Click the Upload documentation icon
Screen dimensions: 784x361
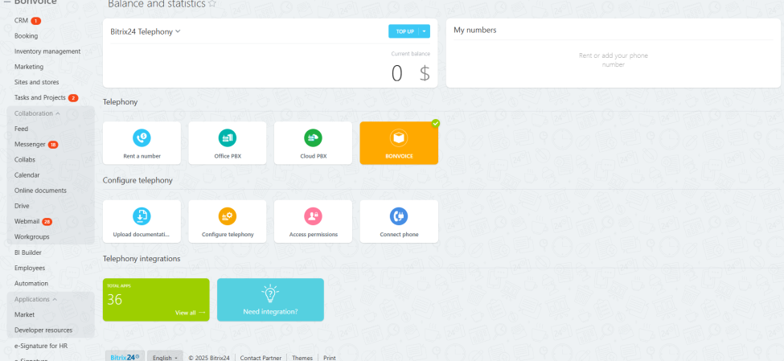pos(142,216)
